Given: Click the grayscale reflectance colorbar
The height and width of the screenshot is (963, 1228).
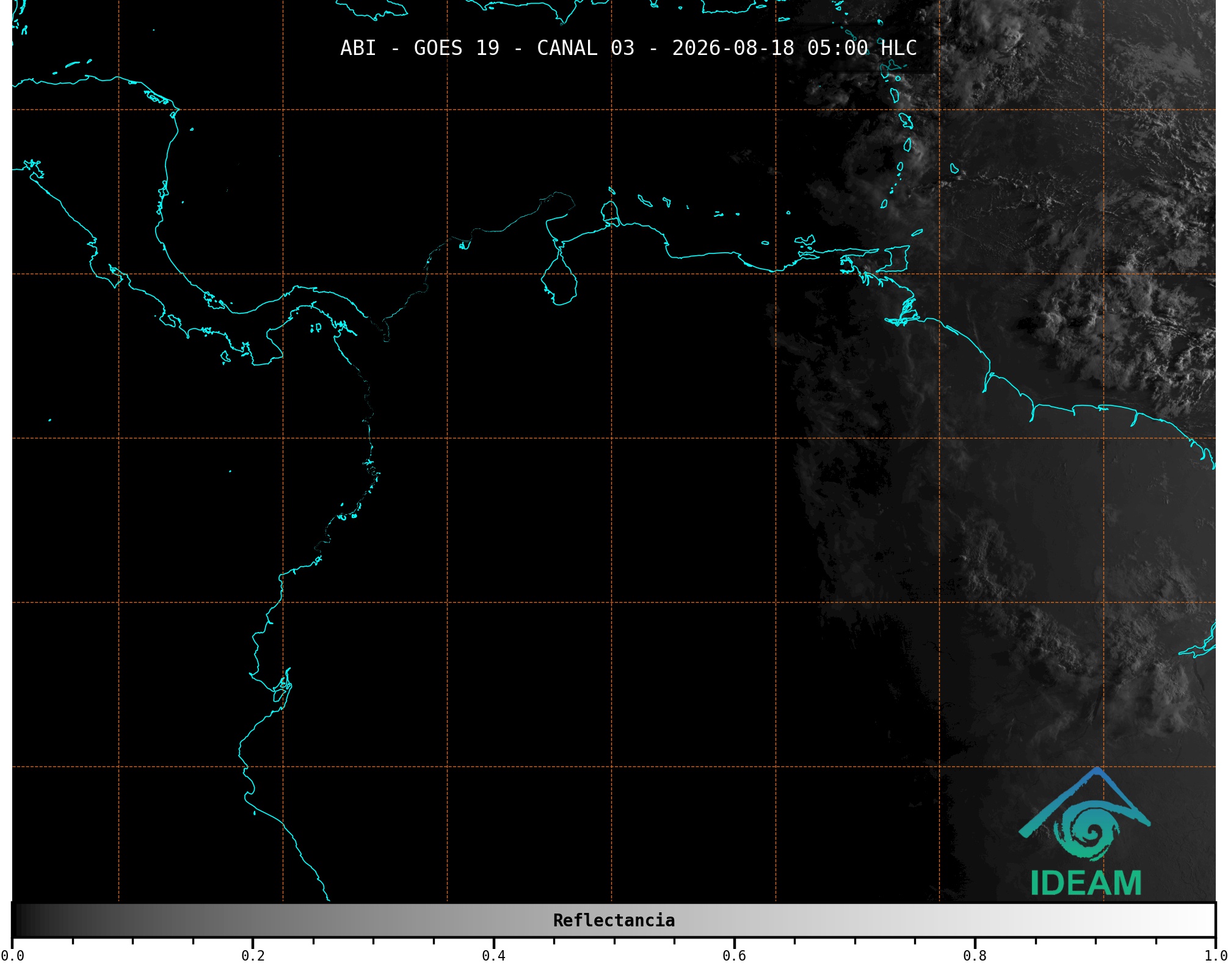Looking at the screenshot, I should pos(614,920).
